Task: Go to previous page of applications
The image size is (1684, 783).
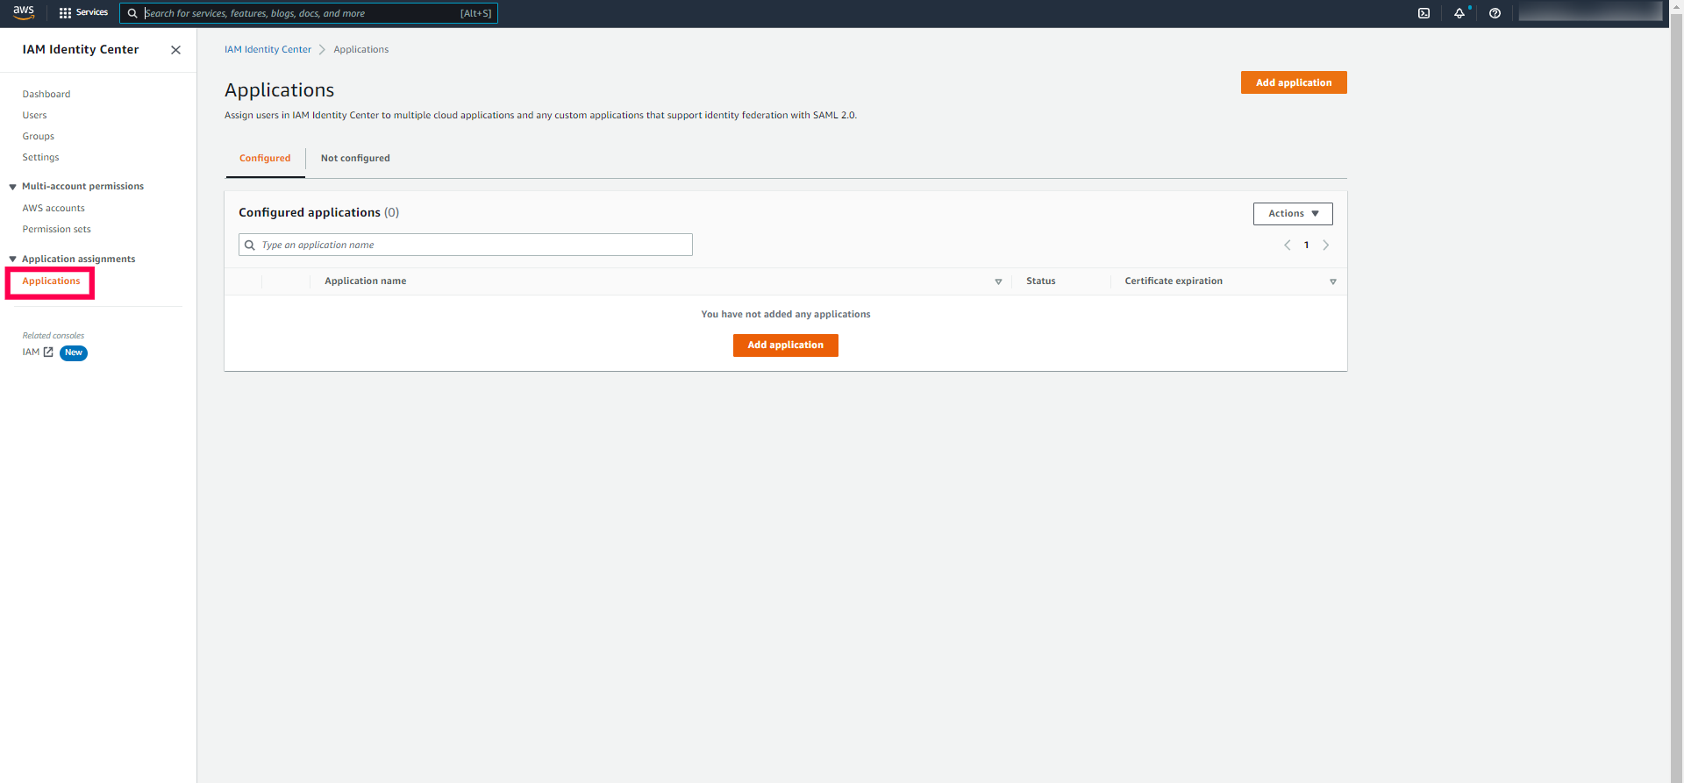Action: (1287, 246)
